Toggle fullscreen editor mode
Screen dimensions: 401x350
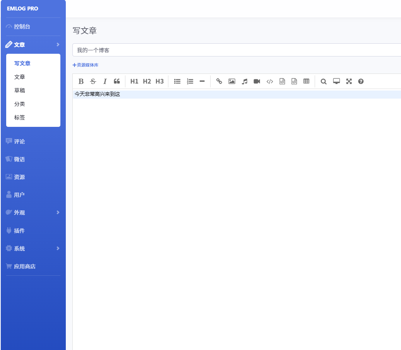tap(349, 81)
